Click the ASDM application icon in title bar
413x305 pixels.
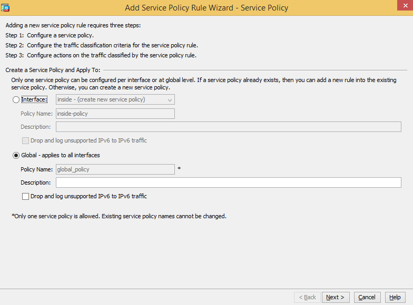coord(6,7)
